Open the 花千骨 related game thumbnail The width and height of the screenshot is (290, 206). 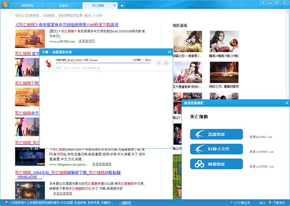188,72
